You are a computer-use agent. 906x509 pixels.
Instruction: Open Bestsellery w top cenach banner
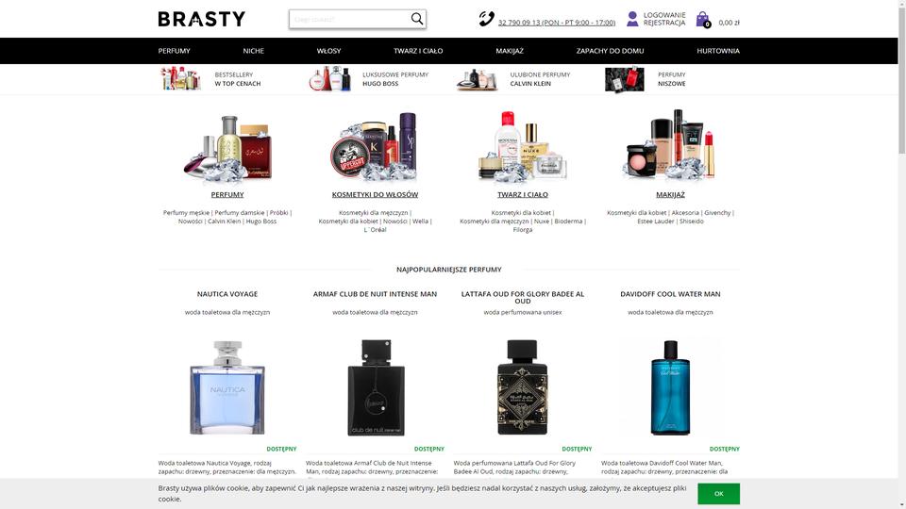tap(210, 79)
